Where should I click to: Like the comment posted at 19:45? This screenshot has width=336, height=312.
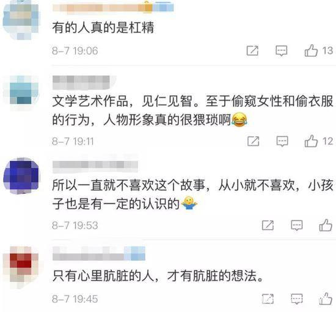(x=326, y=299)
